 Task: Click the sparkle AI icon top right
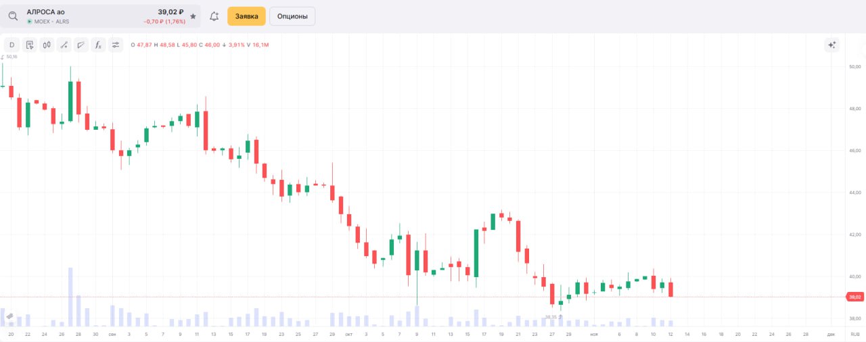click(x=832, y=45)
